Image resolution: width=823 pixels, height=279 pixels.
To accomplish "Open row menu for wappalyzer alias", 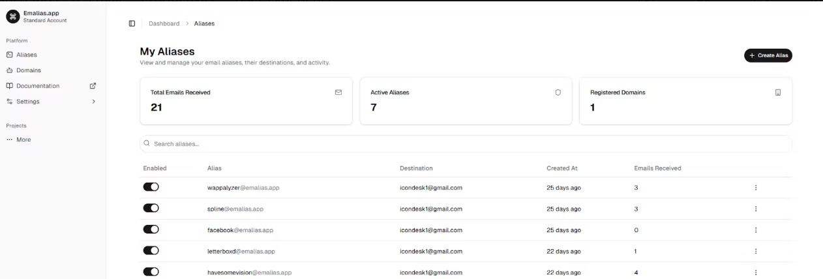I will coord(756,188).
